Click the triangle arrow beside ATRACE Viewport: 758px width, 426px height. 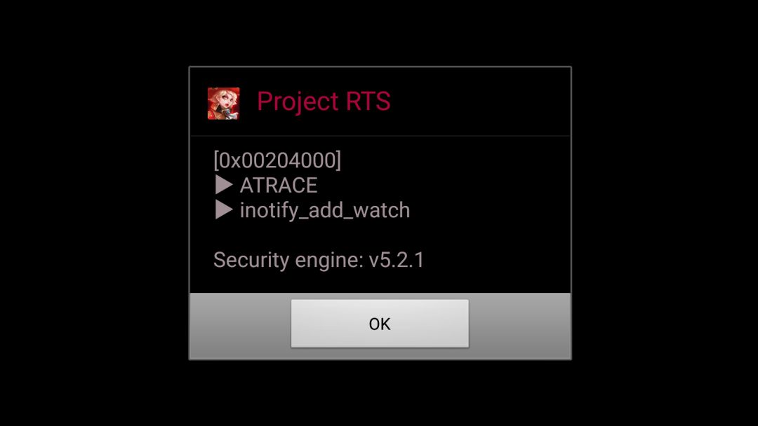click(224, 184)
